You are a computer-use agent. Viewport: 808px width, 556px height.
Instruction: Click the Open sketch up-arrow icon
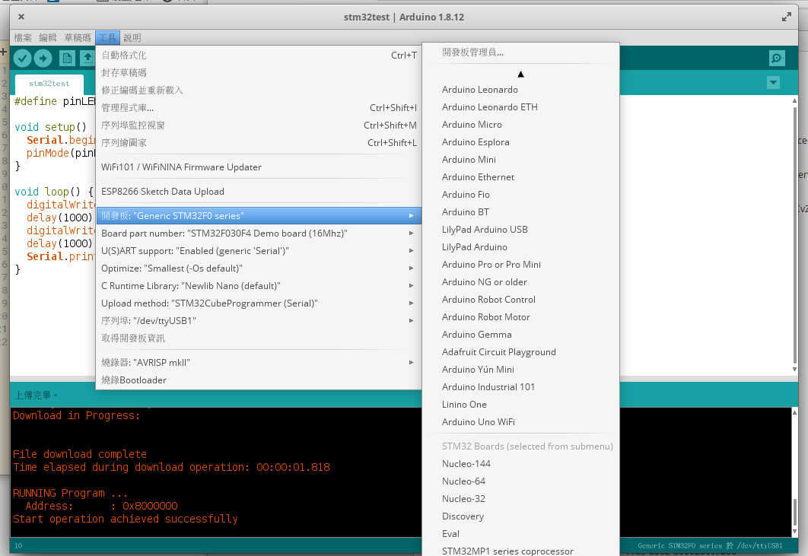tap(87, 59)
